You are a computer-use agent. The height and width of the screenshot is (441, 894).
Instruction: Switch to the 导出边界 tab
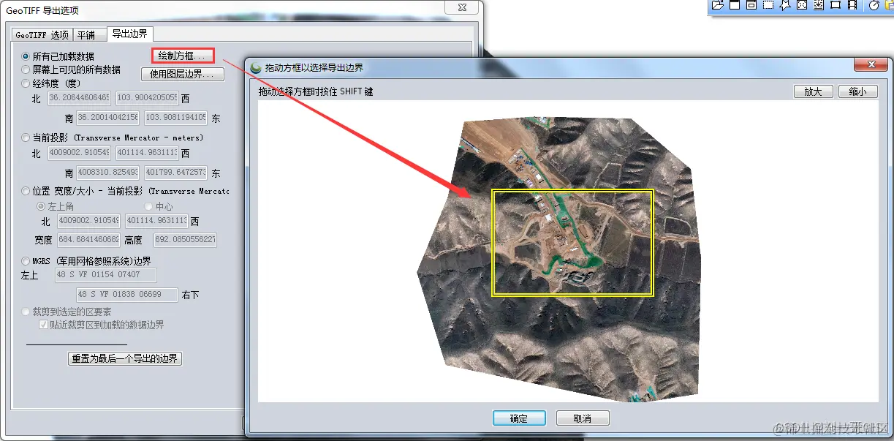coord(129,34)
